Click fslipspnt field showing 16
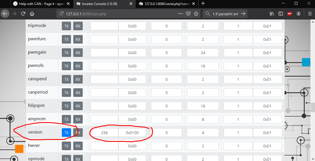The width and height of the screenshot is (315, 161). click(x=203, y=106)
